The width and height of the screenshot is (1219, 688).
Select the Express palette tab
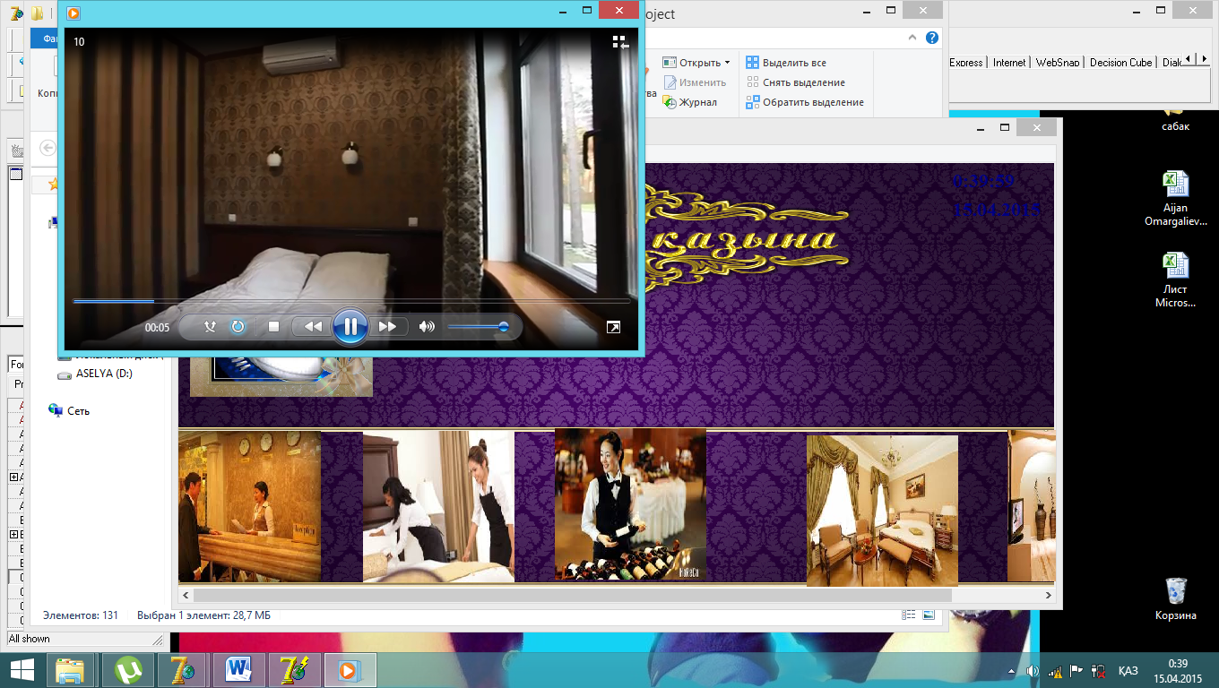[x=966, y=63]
